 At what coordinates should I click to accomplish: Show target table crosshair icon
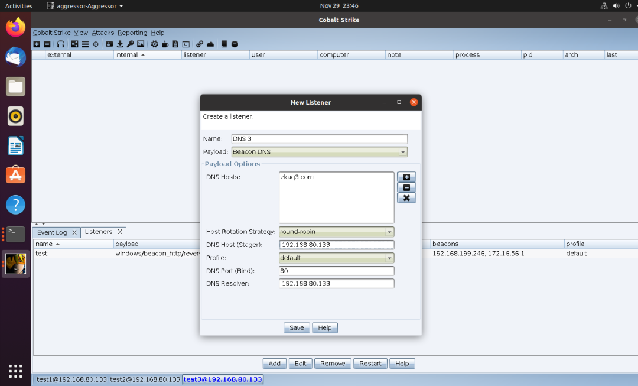pyautogui.click(x=96, y=44)
